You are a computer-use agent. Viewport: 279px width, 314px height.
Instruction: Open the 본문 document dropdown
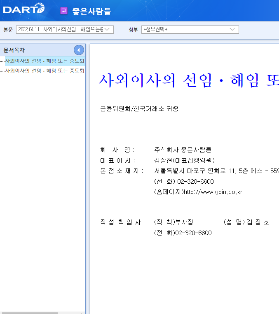tap(65, 30)
